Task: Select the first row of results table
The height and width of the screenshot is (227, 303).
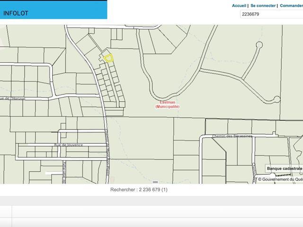Action: click(x=151, y=211)
